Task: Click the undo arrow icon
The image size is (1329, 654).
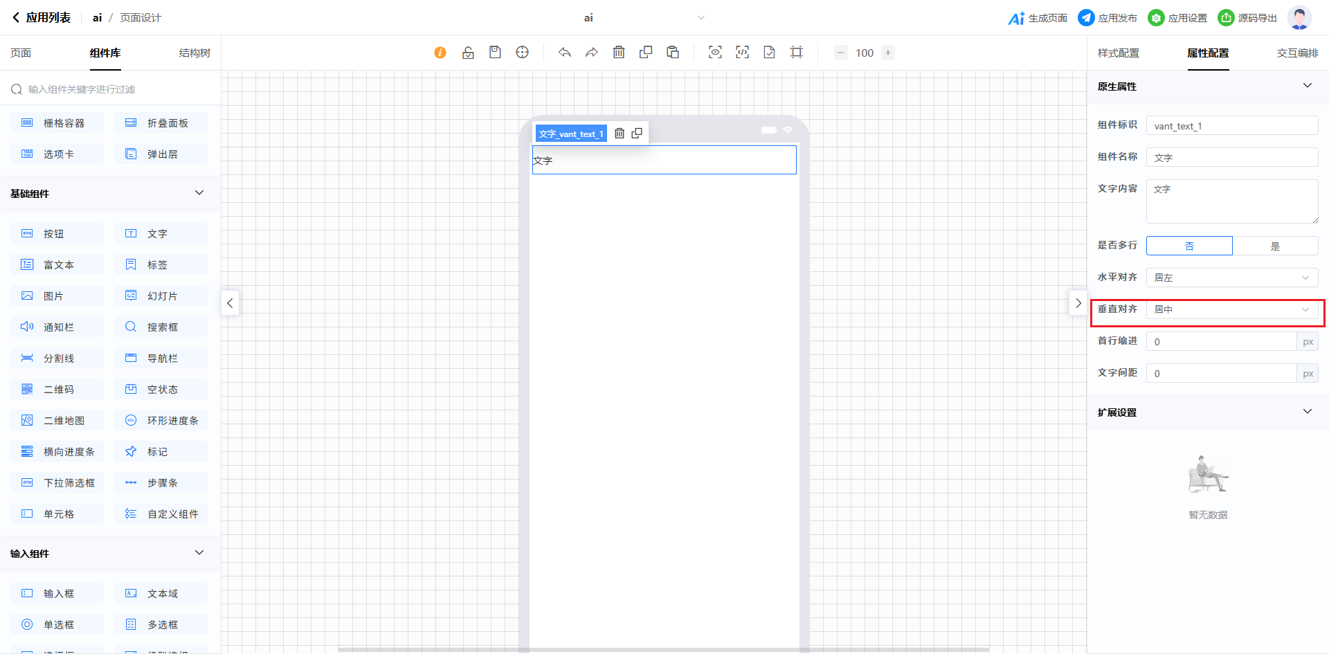Action: pos(565,53)
